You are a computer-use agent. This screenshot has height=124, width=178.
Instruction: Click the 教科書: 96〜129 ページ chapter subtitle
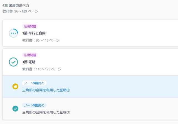(20, 11)
